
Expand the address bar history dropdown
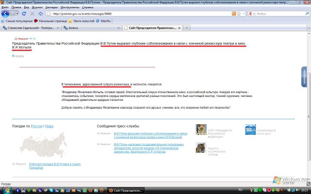pos(243,14)
